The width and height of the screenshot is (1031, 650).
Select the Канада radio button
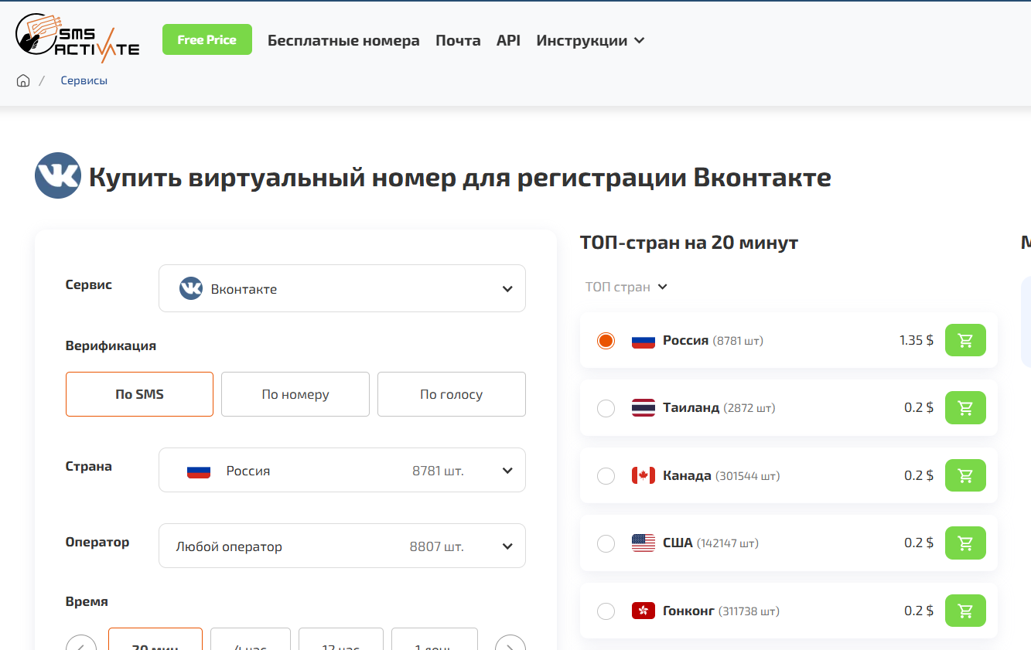[606, 475]
